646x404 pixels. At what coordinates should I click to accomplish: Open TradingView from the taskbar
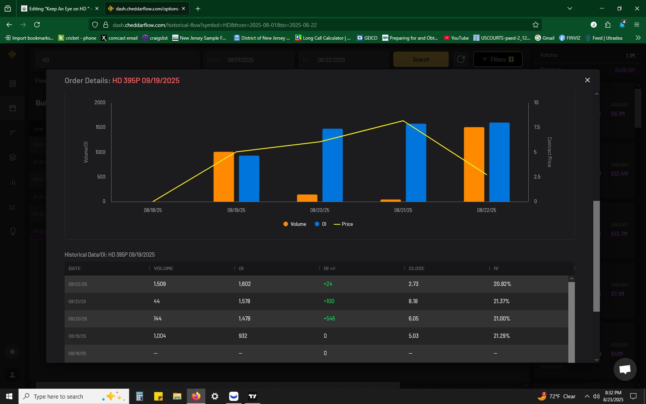pyautogui.click(x=253, y=396)
